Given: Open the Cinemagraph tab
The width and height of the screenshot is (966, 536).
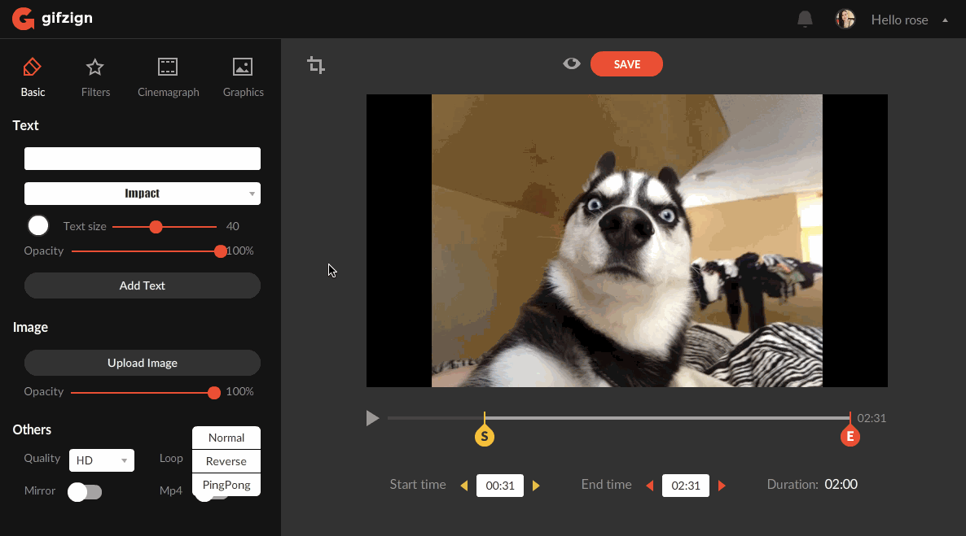Looking at the screenshot, I should pyautogui.click(x=168, y=77).
